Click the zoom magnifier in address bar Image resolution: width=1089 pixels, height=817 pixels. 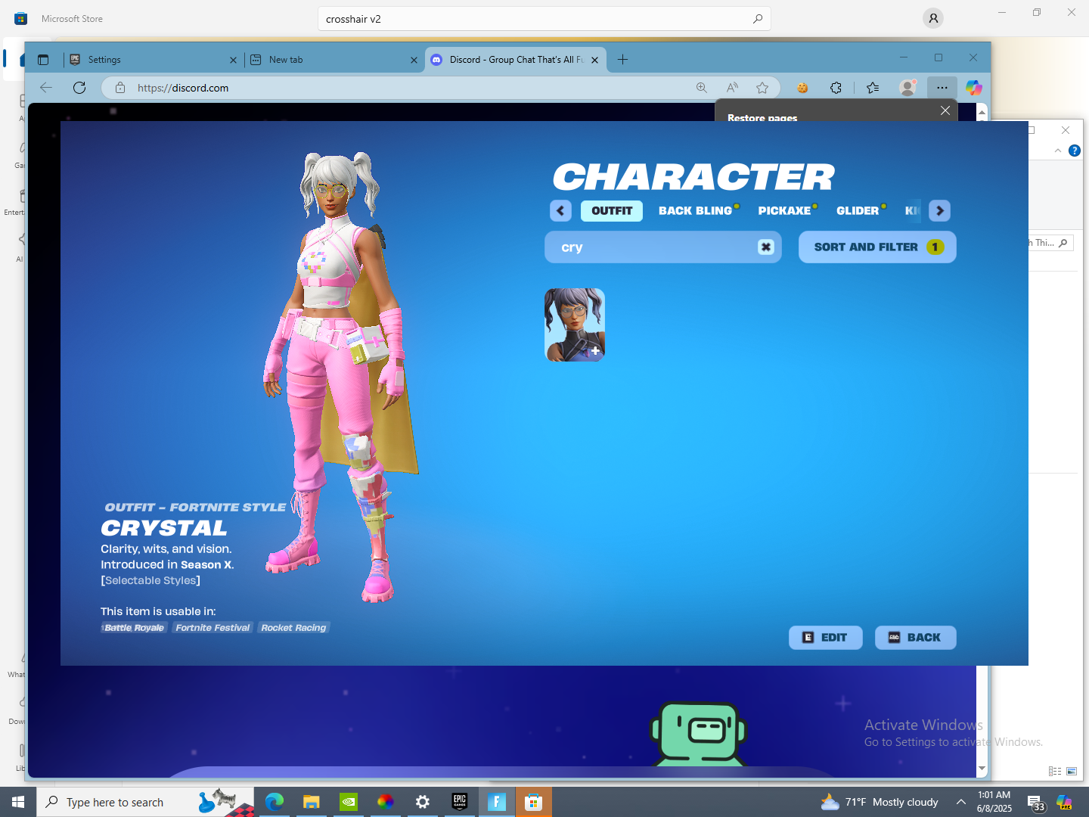(702, 88)
